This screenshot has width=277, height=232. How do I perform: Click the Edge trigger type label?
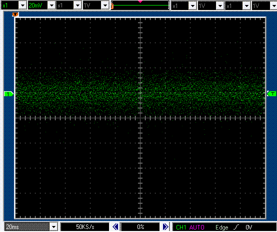(x=221, y=227)
